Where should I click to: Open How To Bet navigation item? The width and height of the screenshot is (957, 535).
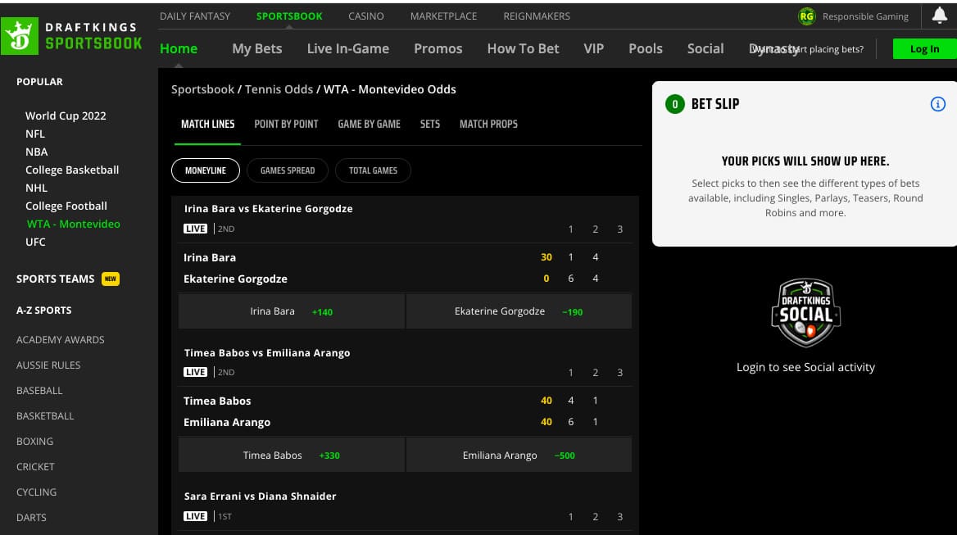(523, 49)
